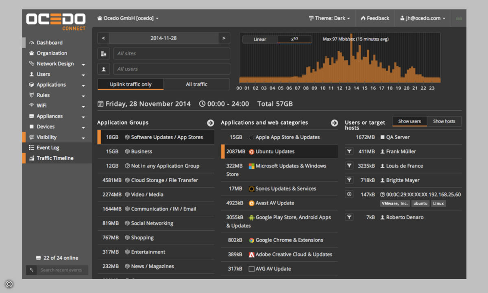Click the Apple App Store & Updates icon
The image size is (488, 293).
click(251, 138)
